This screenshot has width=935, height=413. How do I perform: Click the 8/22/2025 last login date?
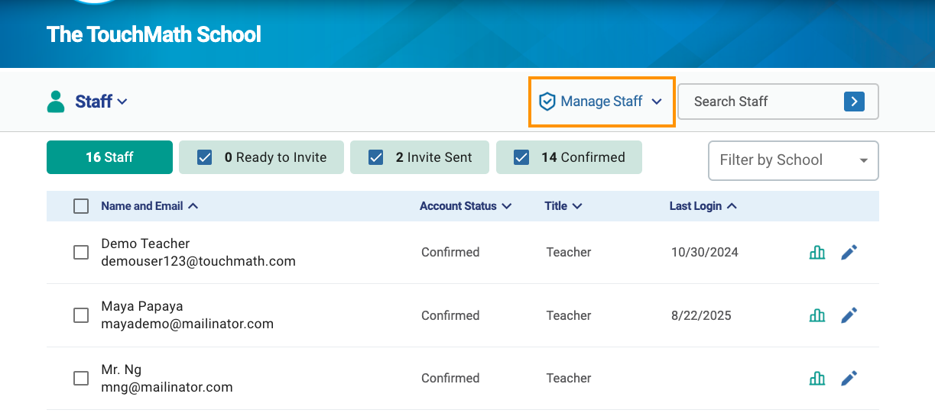[x=701, y=315]
